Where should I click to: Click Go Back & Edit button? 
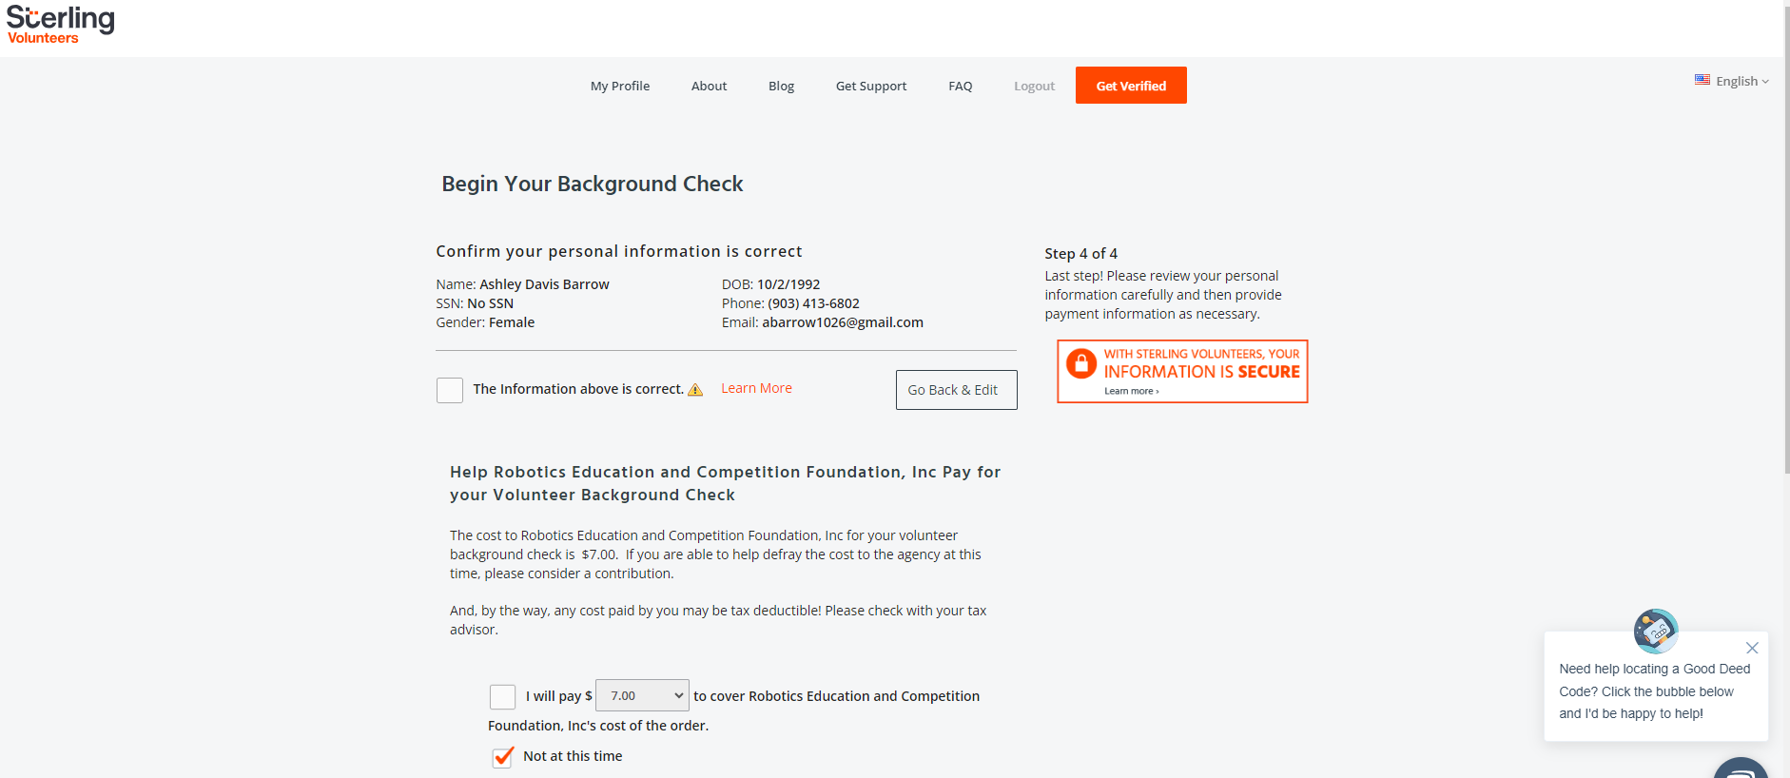click(956, 390)
